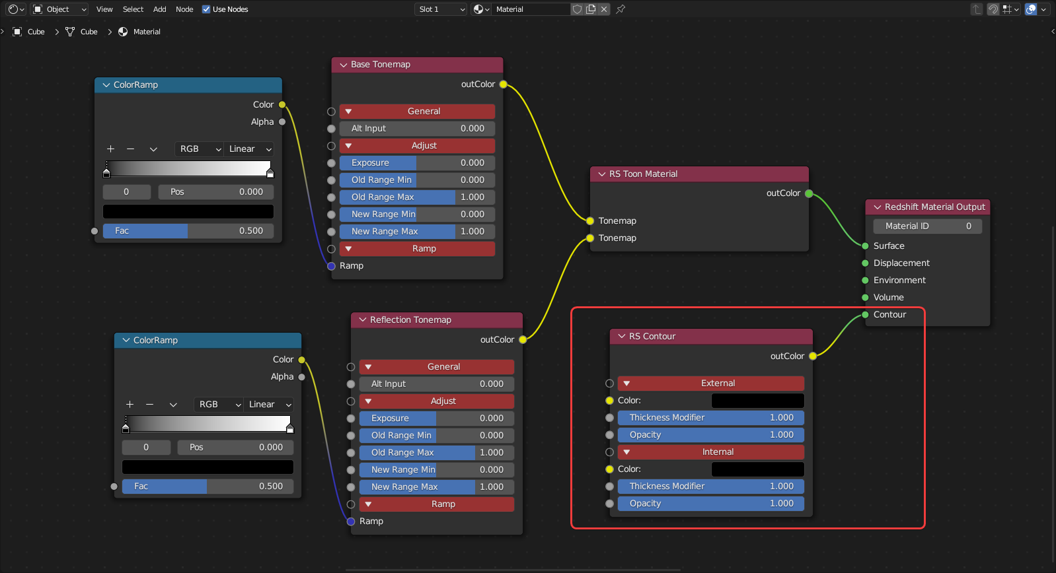The width and height of the screenshot is (1056, 573).
Task: Open the Slot 1 dropdown
Action: click(x=441, y=9)
